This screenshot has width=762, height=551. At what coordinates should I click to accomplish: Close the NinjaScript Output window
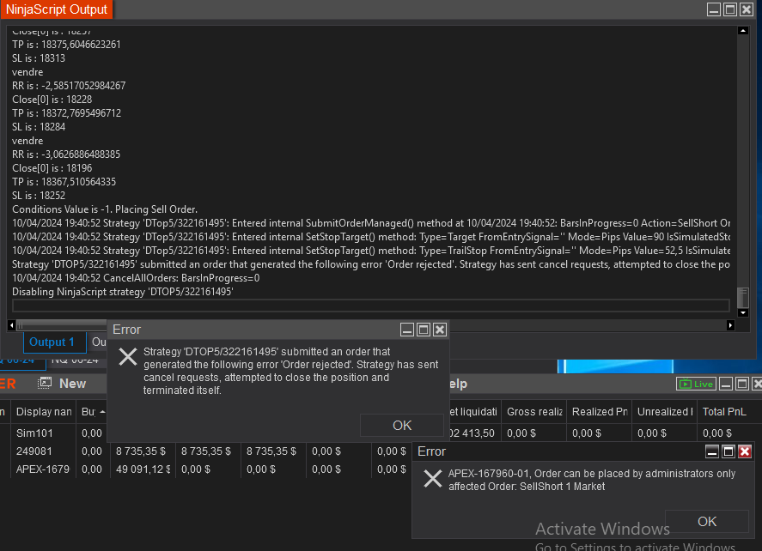click(x=747, y=9)
